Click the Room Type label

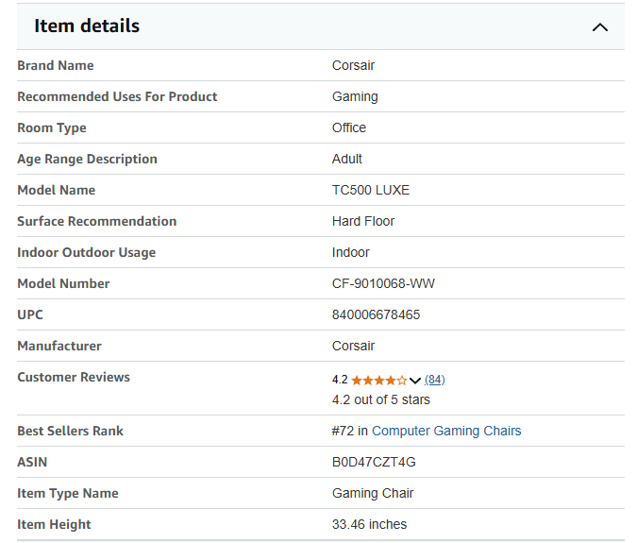52,128
